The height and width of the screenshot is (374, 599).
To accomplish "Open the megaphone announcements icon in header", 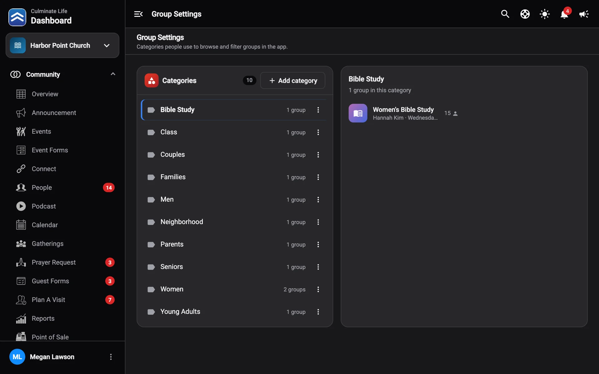I will point(584,14).
